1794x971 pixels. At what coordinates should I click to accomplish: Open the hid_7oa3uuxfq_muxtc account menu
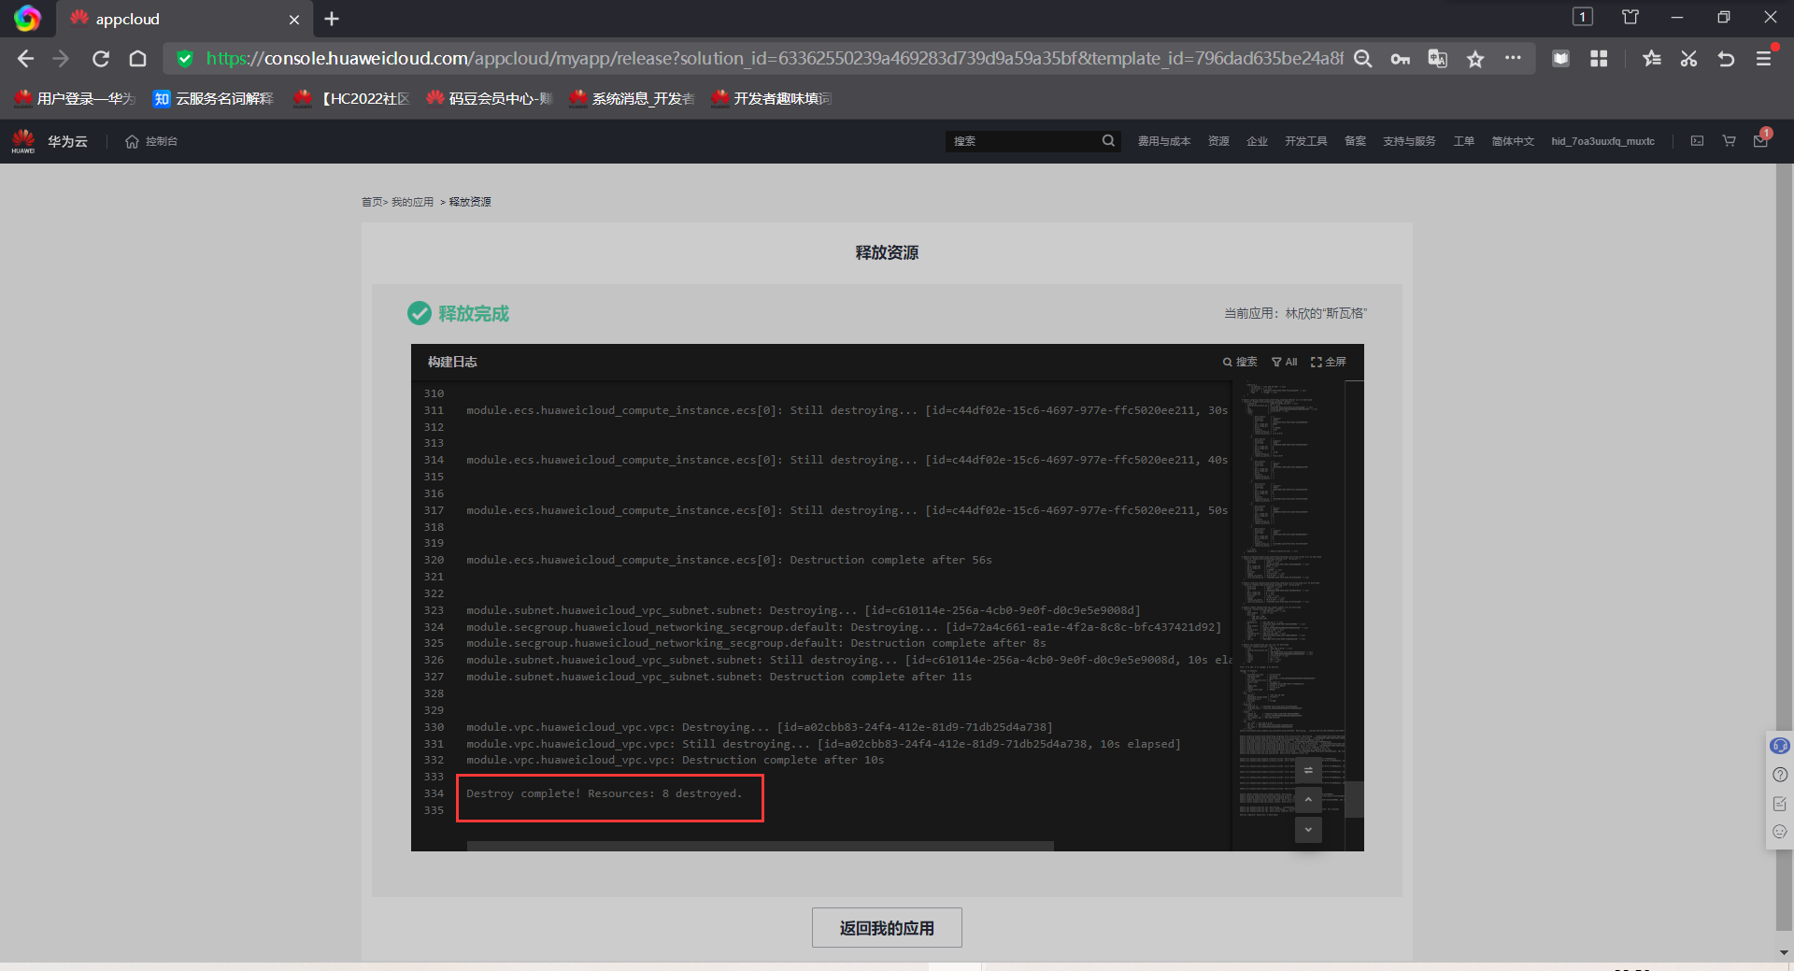pos(1602,141)
